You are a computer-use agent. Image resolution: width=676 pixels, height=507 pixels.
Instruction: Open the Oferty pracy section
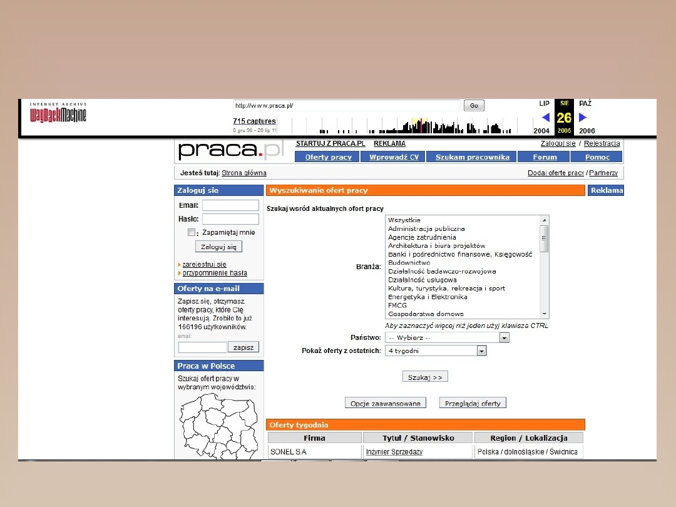click(x=326, y=156)
